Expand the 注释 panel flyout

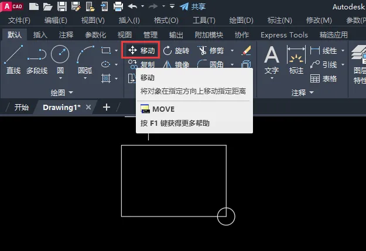303,92
